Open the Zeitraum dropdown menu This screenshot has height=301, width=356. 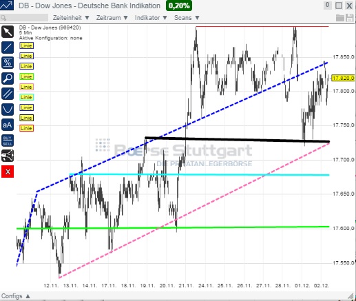(112, 18)
